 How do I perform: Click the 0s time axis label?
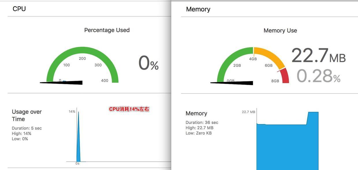coord(77,163)
